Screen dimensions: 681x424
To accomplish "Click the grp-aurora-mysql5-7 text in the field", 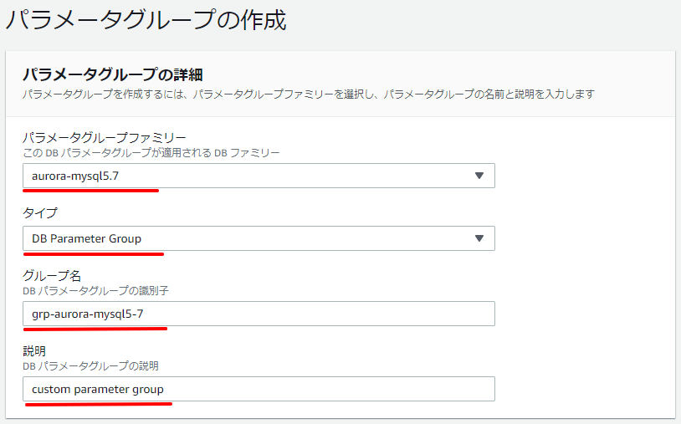I will [x=87, y=314].
